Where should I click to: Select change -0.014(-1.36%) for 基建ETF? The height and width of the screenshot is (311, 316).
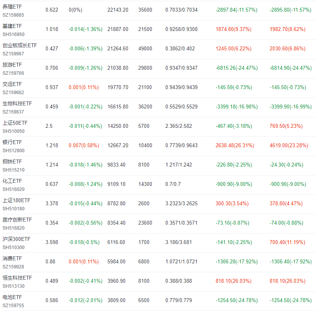[x=86, y=29]
